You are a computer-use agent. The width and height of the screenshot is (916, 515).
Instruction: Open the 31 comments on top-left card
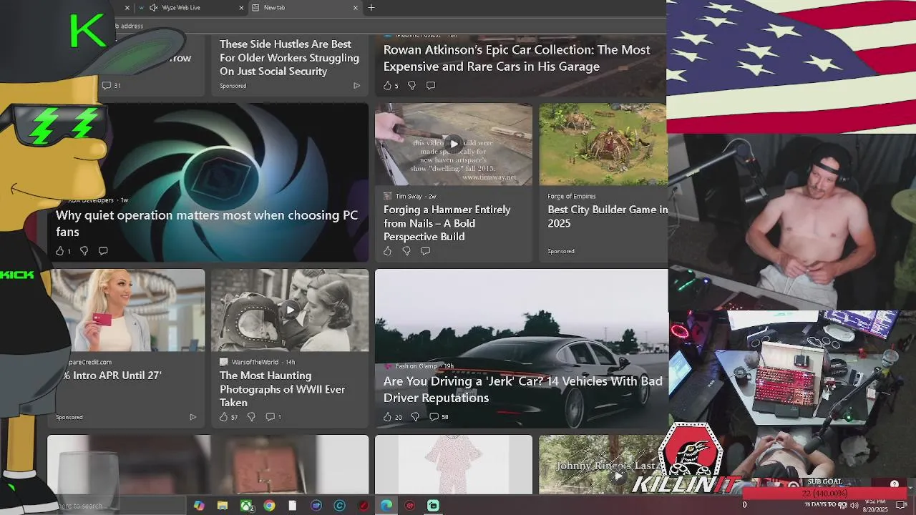[x=111, y=85]
